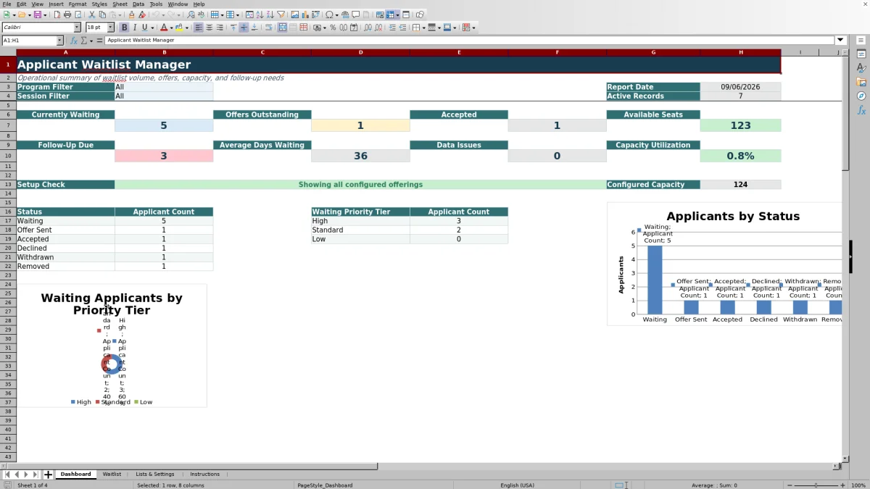Open the File menu
Screen dimensions: 870x489
pos(7,4)
